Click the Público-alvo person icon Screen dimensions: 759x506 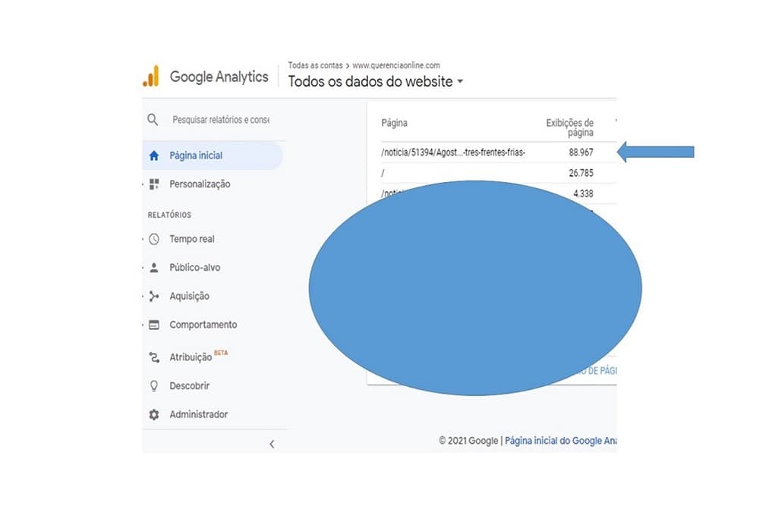coord(154,268)
